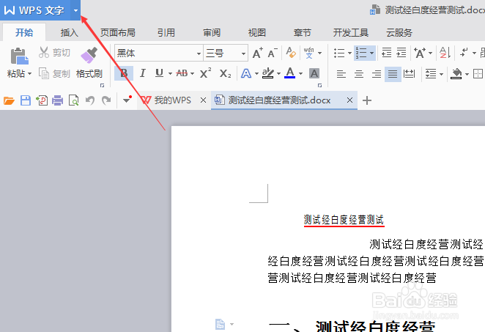This screenshot has width=485, height=332.
Task: Expand the underline style dropdown arrow
Action: click(170, 73)
